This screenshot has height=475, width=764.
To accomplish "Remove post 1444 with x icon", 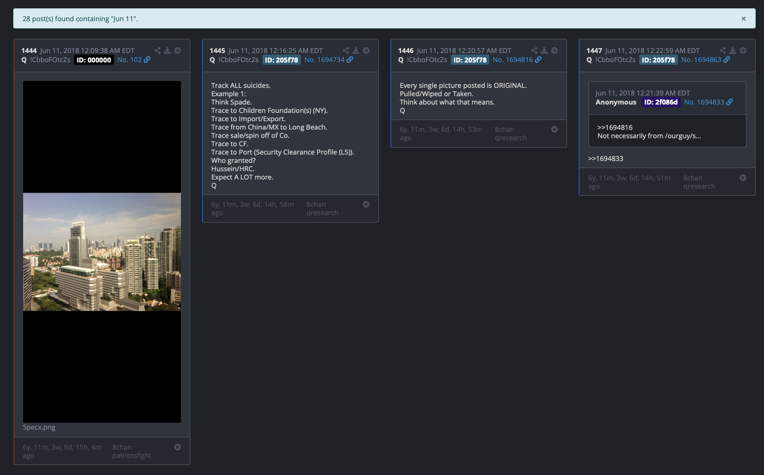I will (x=178, y=447).
